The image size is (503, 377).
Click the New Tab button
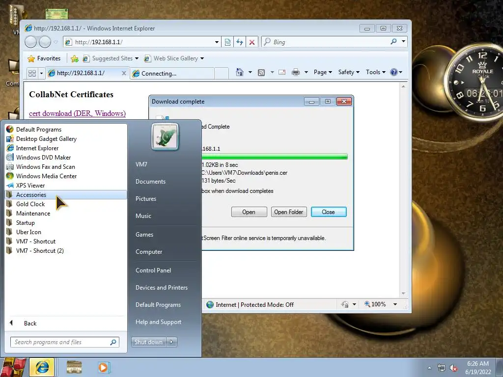pyautogui.click(x=221, y=74)
